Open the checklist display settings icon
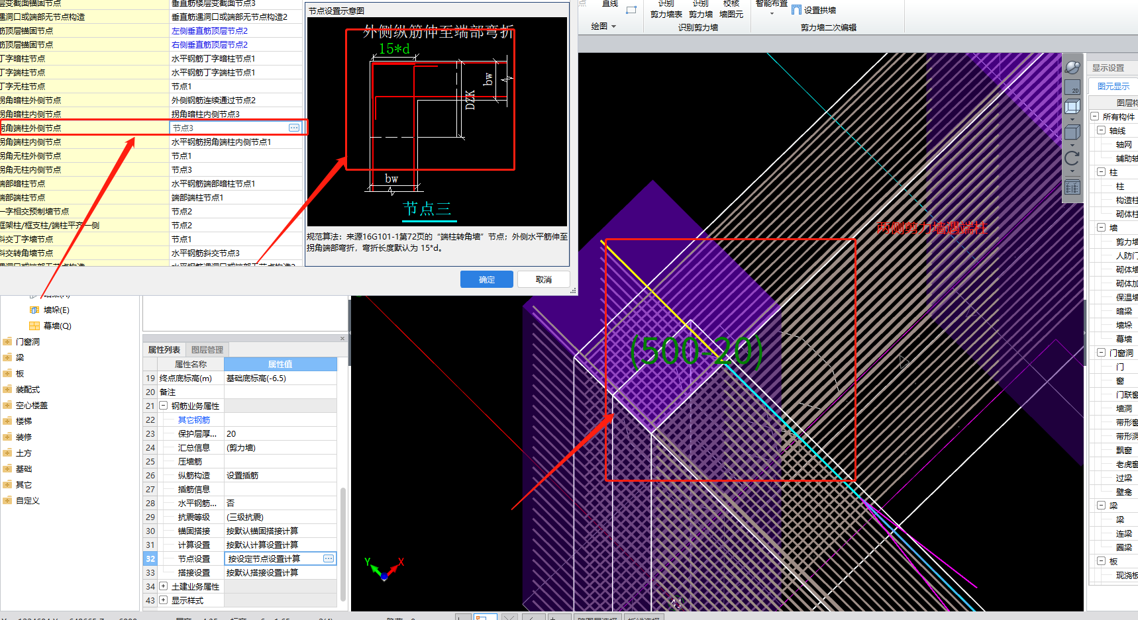Screen dimensions: 1138x620 [x=1072, y=187]
